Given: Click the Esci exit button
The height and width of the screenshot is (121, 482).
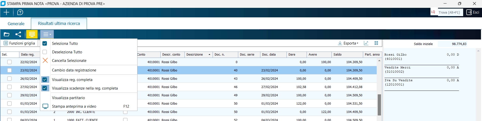Looking at the screenshot, I should [x=473, y=12].
